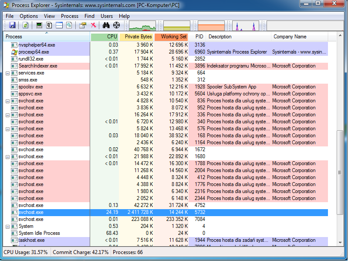Click the vertical scrollbar thumb
348x261 pixels.
coord(340,173)
